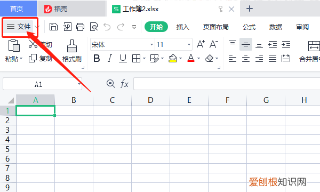
Task: Close the 工作簿2.xlsx tab
Action: [x=231, y=9]
